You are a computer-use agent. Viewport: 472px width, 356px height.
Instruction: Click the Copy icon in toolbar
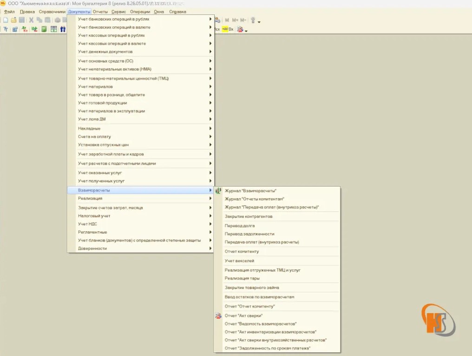[x=39, y=20]
